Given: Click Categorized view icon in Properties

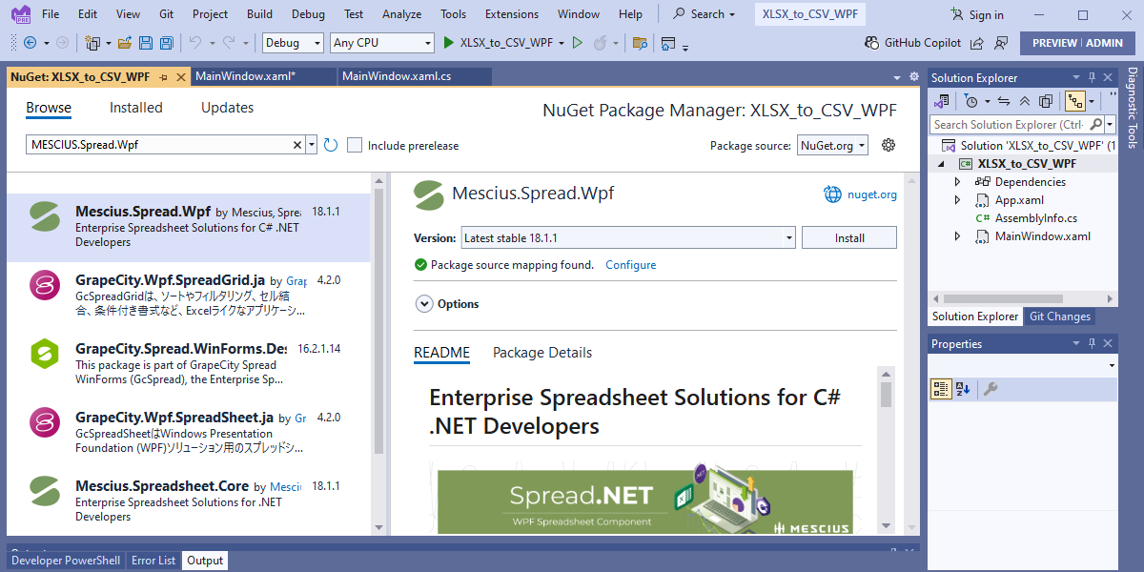Looking at the screenshot, I should 941,389.
